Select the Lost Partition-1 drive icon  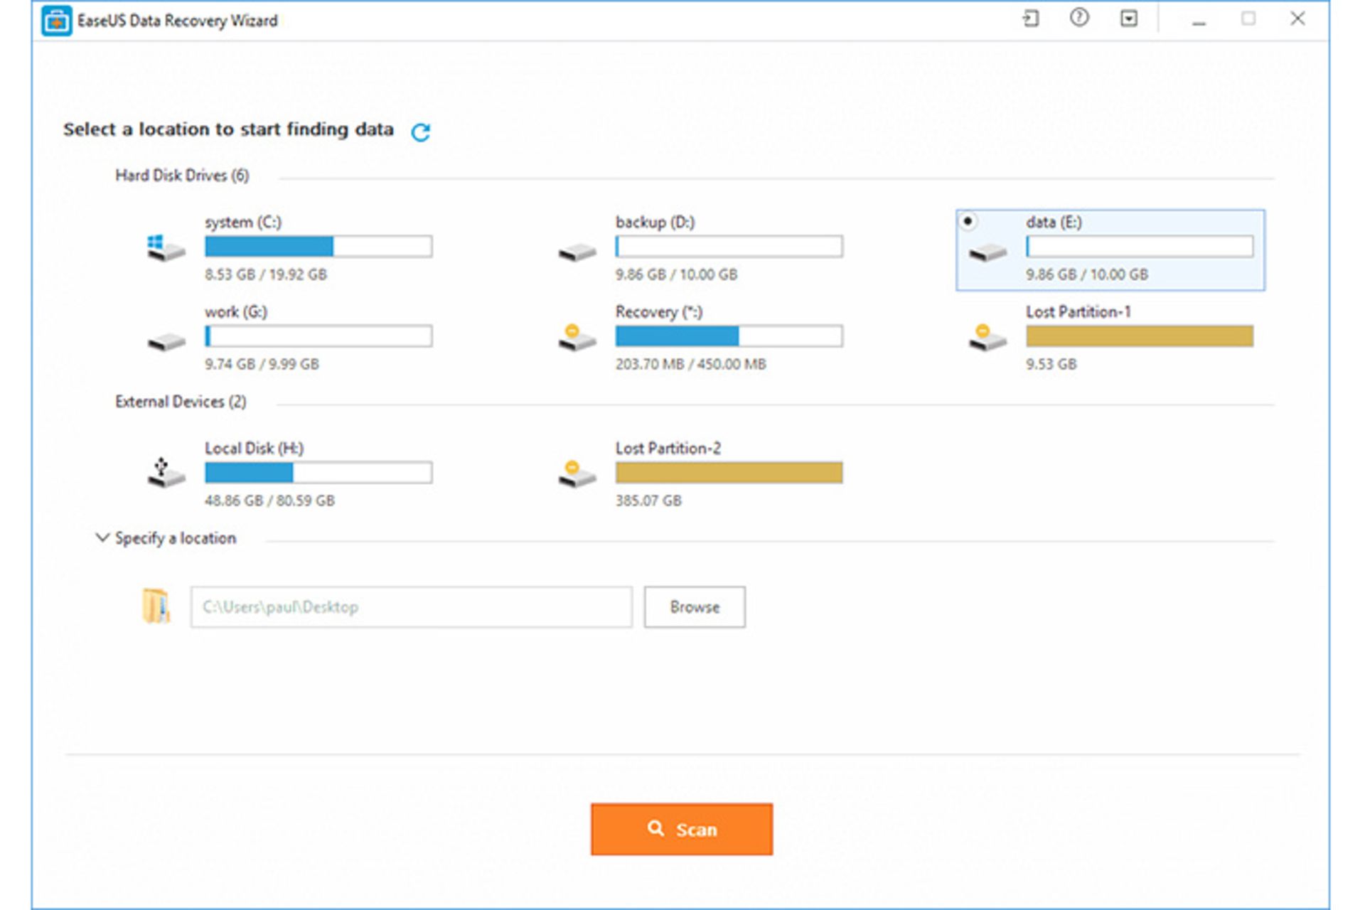click(987, 337)
